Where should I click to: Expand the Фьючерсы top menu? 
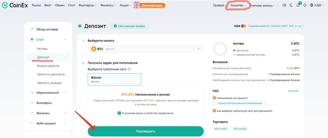[x=88, y=6]
